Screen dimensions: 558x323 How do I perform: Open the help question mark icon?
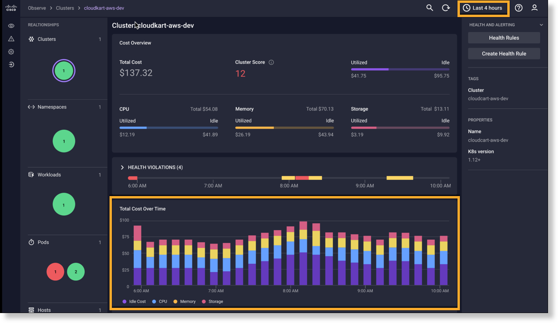[x=519, y=8]
